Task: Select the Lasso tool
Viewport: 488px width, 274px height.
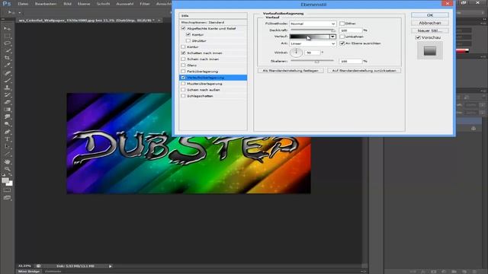Action: pyautogui.click(x=7, y=43)
